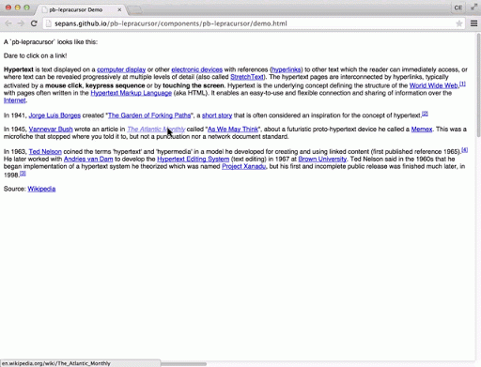The height and width of the screenshot is (367, 481).
Task: Open Hypertext Editing System link
Action: tap(194, 159)
